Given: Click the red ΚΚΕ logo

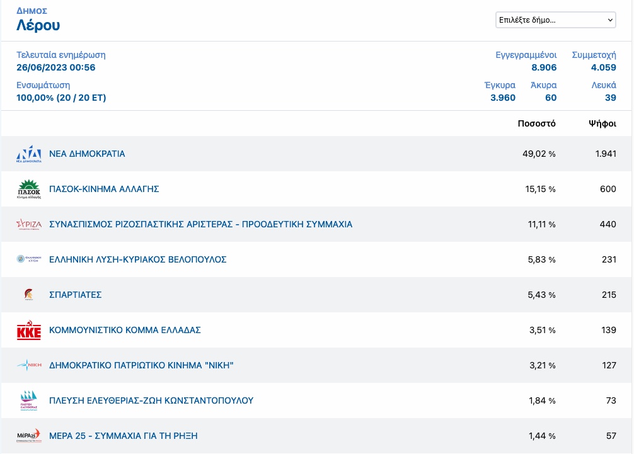Looking at the screenshot, I should 29,330.
